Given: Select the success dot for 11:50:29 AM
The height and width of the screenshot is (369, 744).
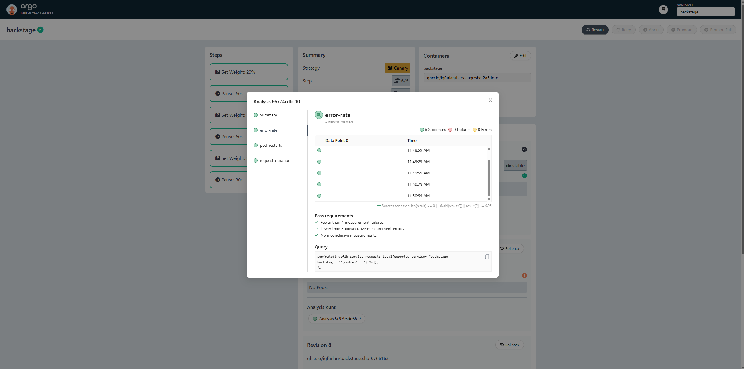Looking at the screenshot, I should (319, 184).
